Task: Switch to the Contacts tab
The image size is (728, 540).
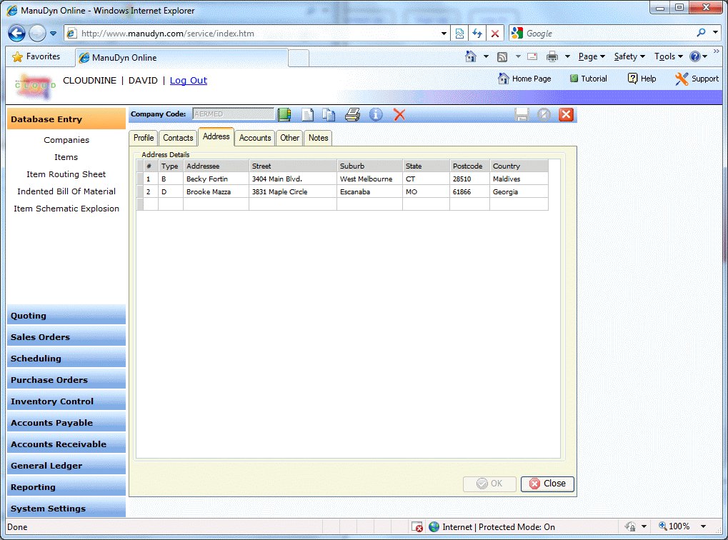Action: (178, 138)
